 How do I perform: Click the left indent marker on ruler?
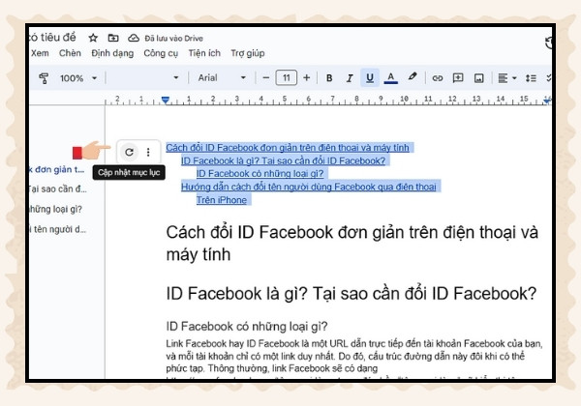(x=166, y=101)
